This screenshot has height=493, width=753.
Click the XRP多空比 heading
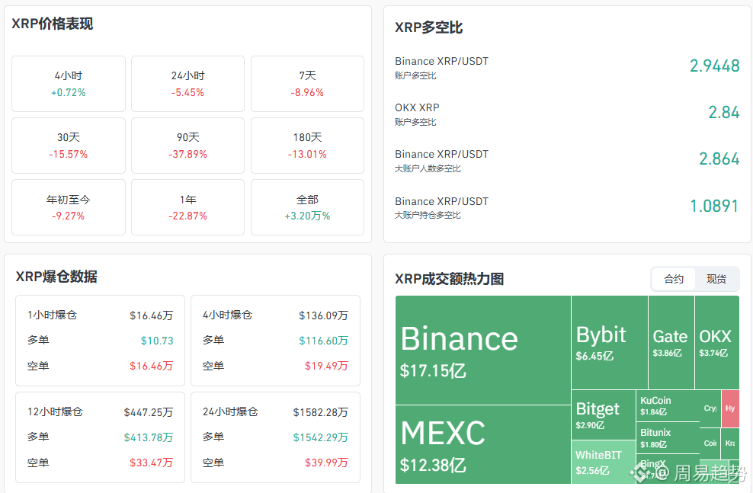coord(429,27)
